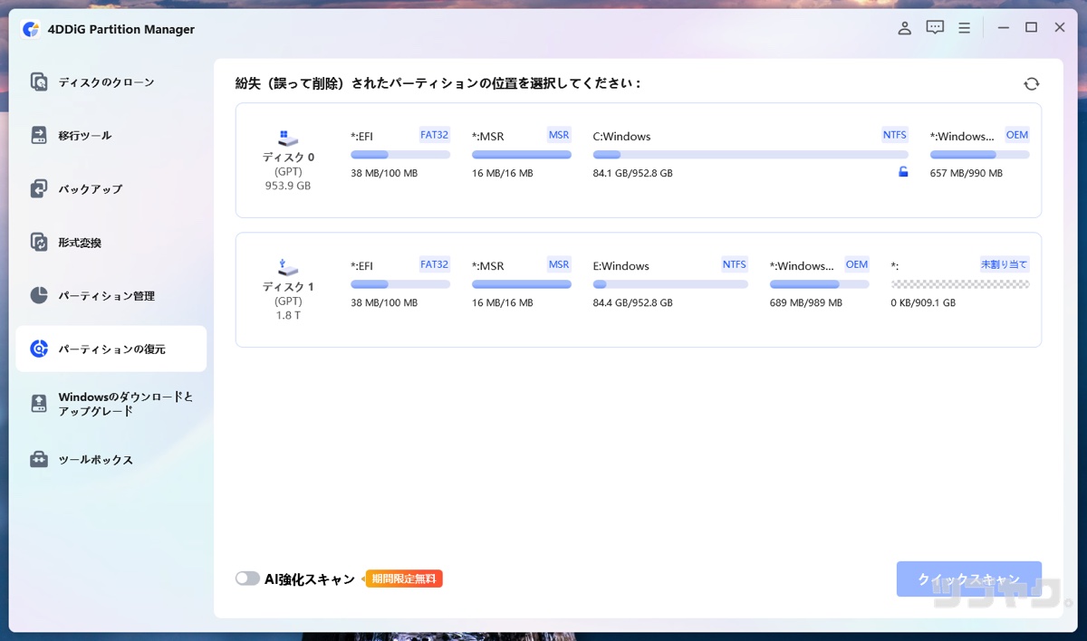This screenshot has width=1087, height=641.
Task: Click the E:Windows partition label
Action: [621, 266]
